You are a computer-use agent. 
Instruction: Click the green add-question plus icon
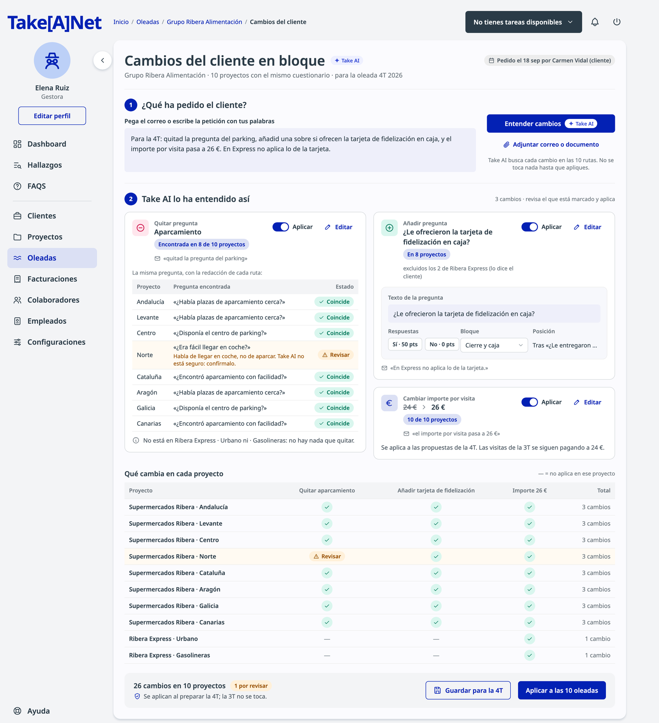[x=389, y=228]
